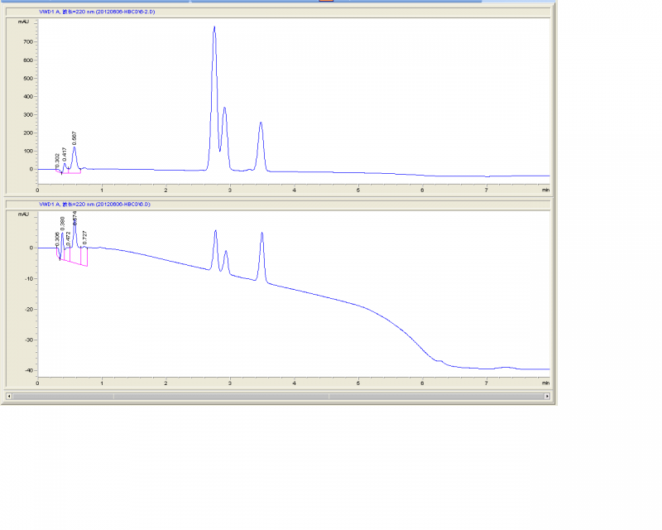
Task: Click the mAU unit label of top plot
Action: pos(24,22)
